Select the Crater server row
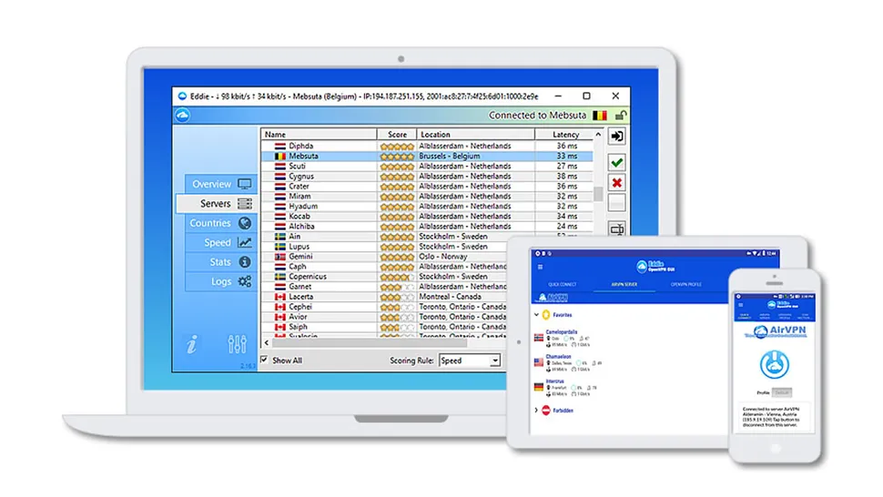 (427, 187)
